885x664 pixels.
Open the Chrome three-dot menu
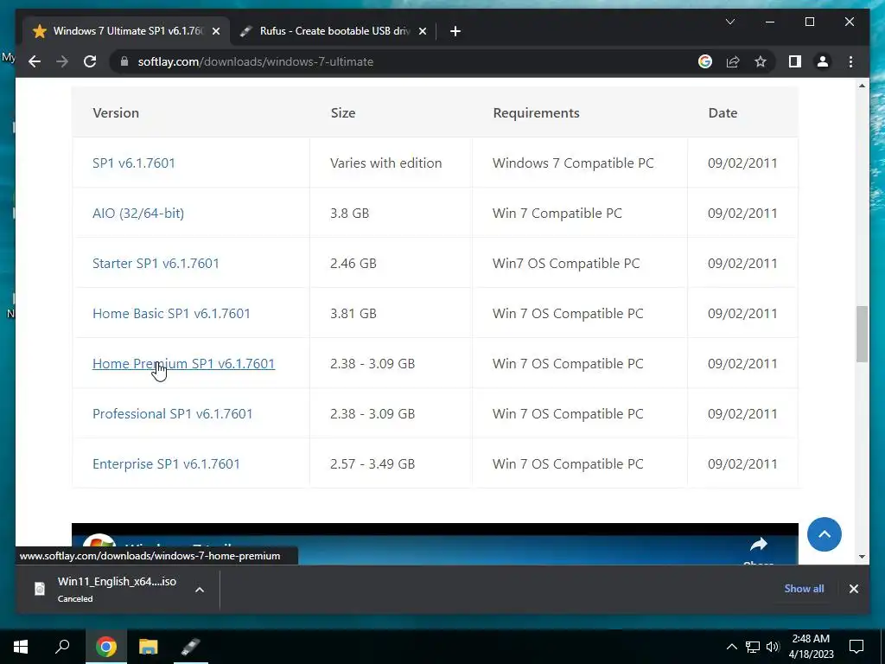[850, 61]
